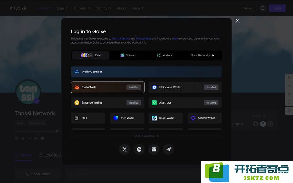Click the Network button in header
Viewport: 293px width, 183px height.
(249, 8)
